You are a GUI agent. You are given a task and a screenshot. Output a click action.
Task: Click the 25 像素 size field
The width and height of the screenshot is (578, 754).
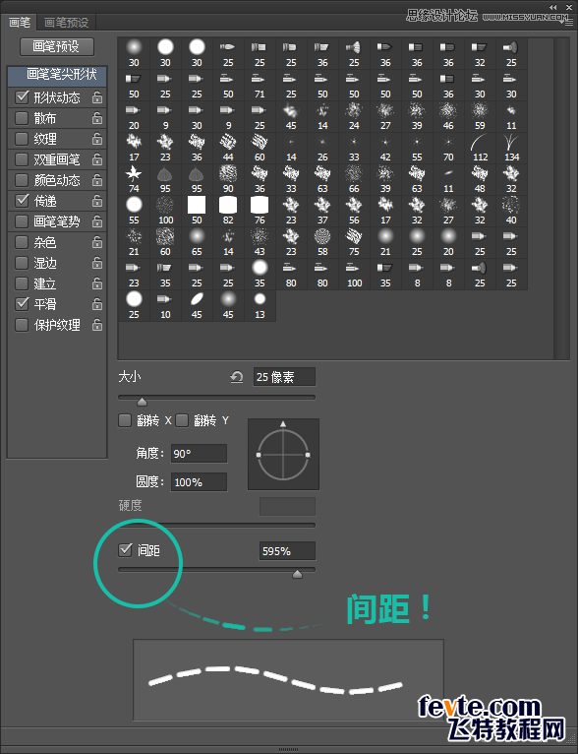[284, 377]
